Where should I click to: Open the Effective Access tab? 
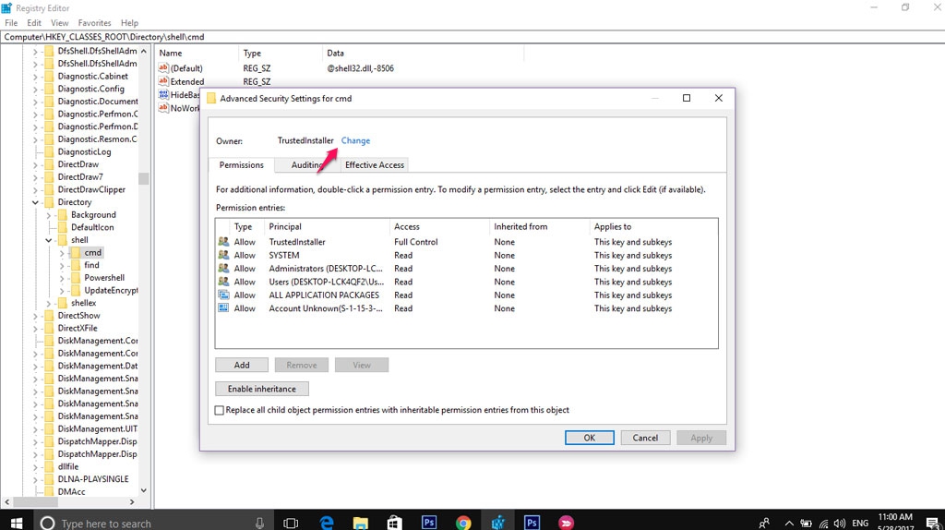point(374,164)
